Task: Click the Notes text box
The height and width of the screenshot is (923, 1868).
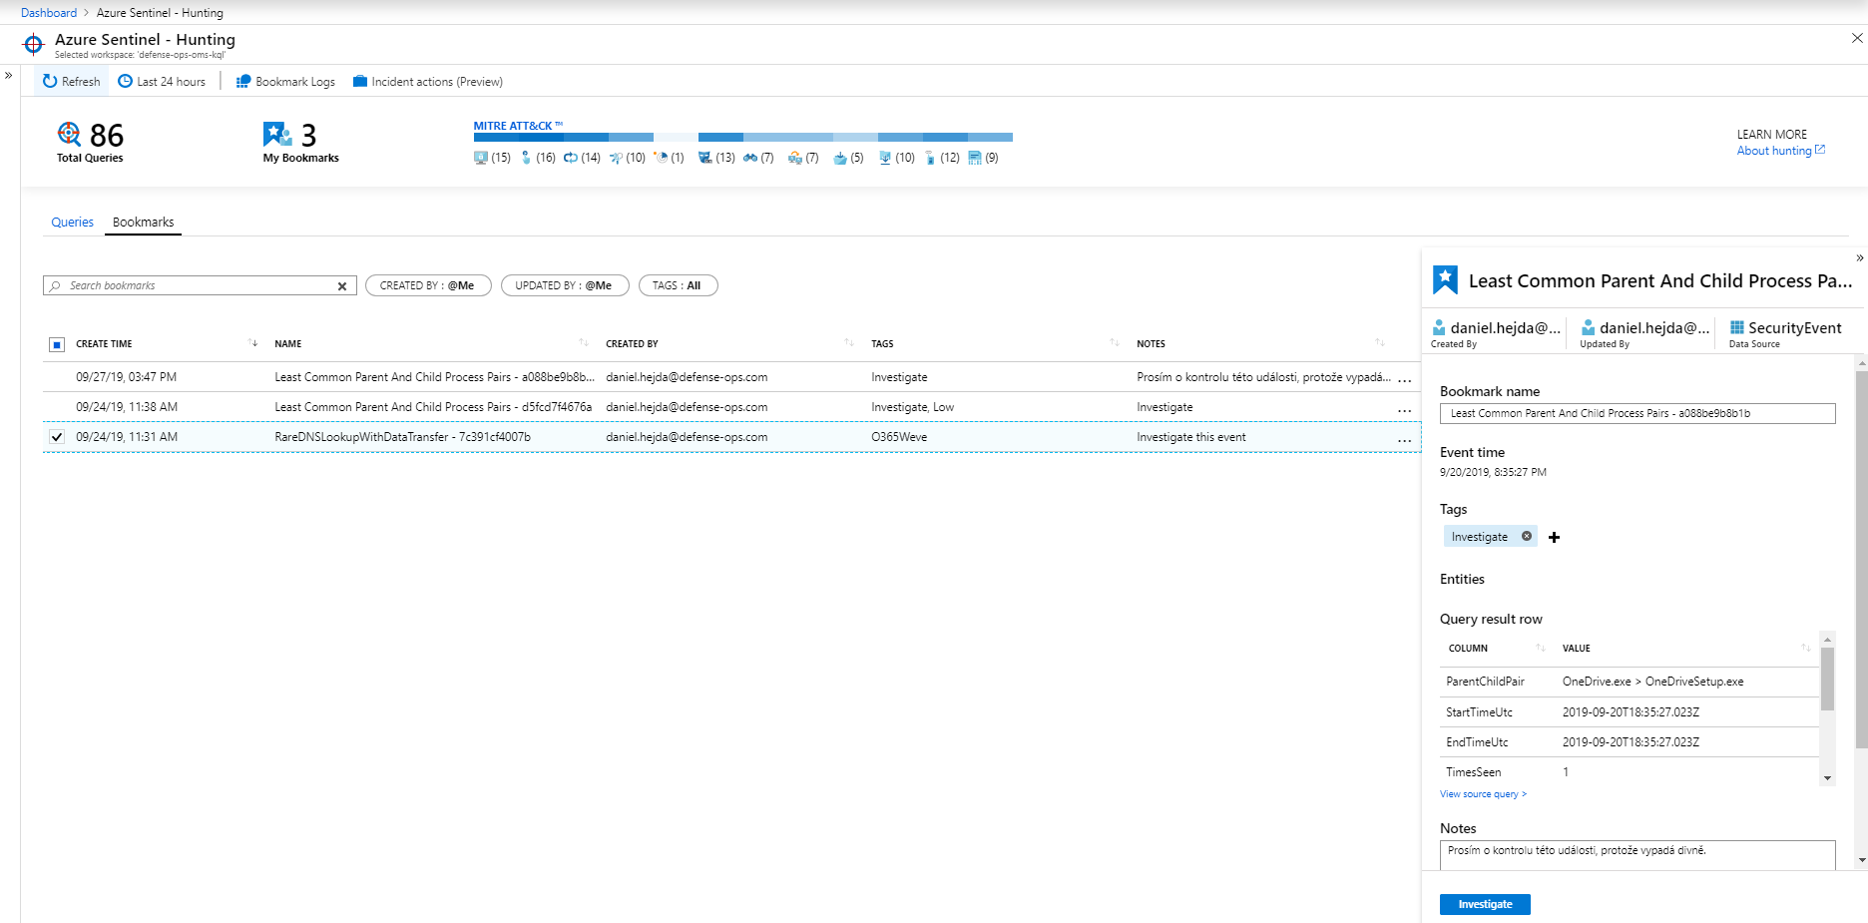Action: tap(1637, 855)
